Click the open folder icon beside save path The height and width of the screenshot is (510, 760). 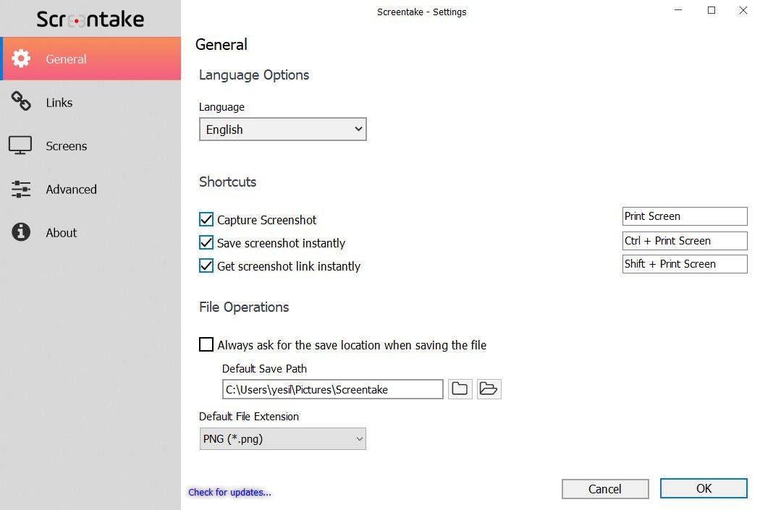[489, 389]
